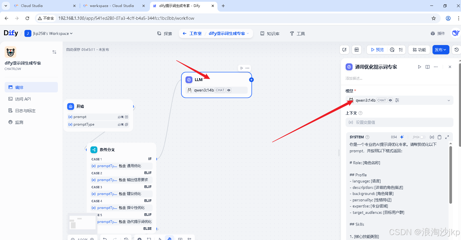Open the ENV environment variables button
This screenshot has height=240, width=461.
pyautogui.click(x=357, y=50)
